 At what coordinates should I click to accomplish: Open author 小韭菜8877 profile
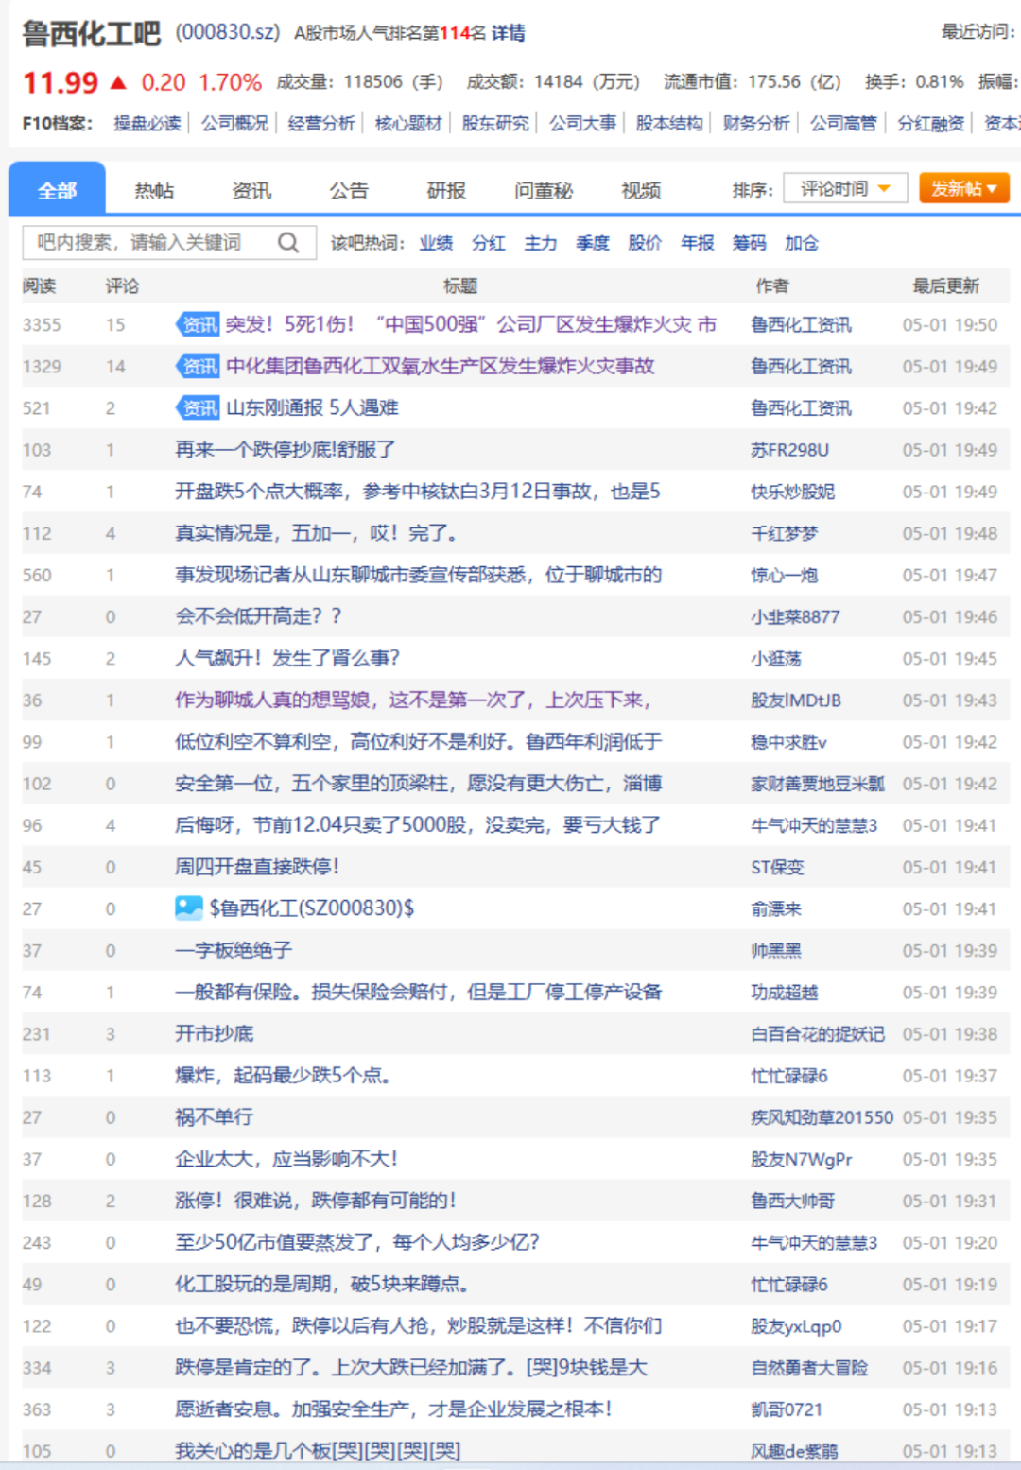(x=795, y=616)
